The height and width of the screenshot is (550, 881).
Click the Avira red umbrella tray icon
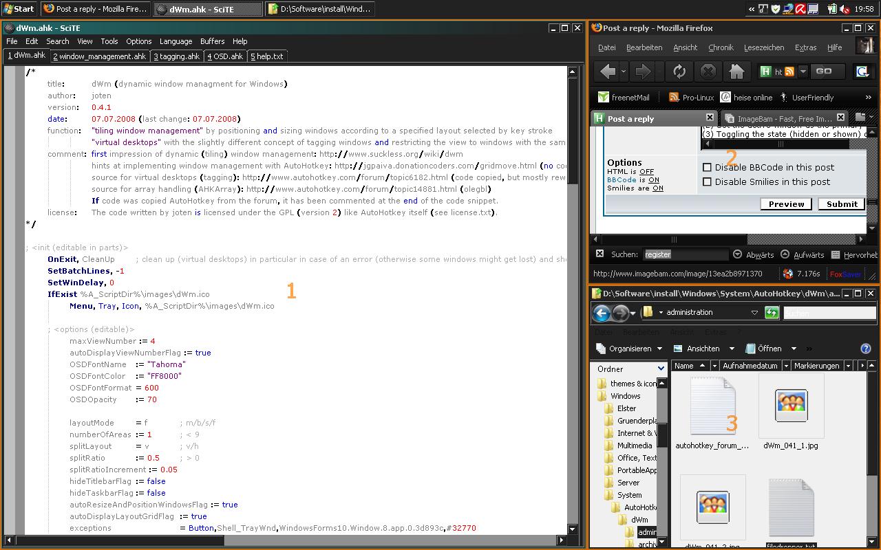tap(800, 9)
